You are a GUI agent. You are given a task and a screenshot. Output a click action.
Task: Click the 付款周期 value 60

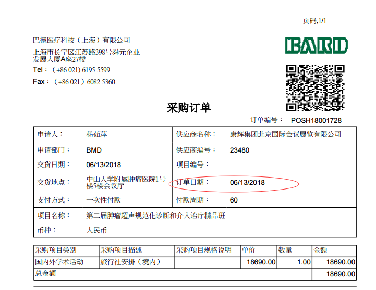pyautogui.click(x=234, y=200)
